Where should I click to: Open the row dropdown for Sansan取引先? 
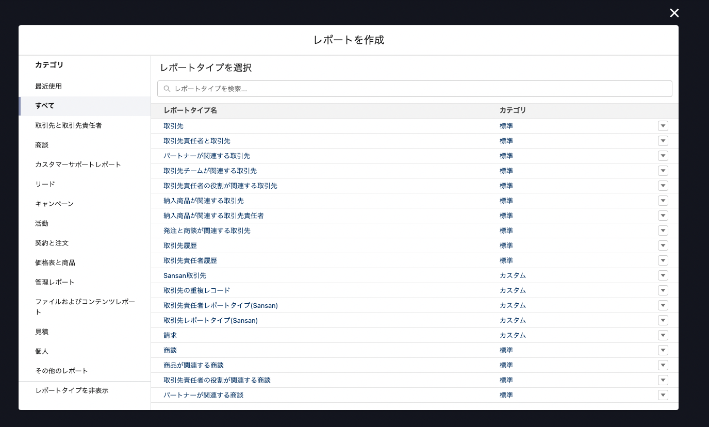(663, 275)
